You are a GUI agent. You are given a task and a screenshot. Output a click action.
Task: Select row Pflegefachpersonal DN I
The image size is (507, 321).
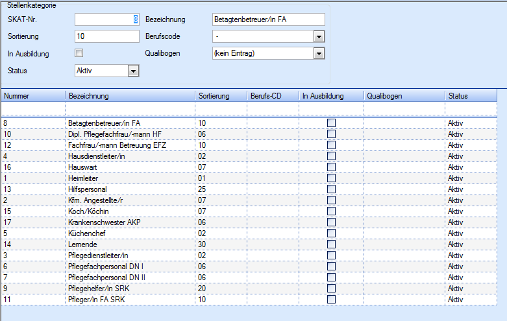[249, 266]
